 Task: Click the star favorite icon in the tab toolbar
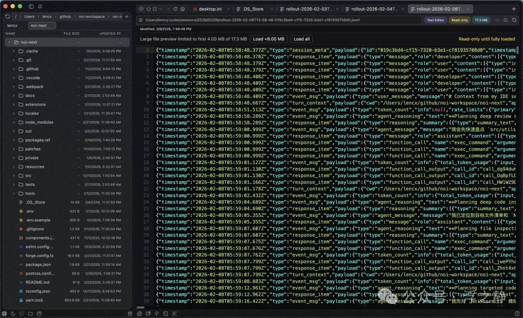(x=149, y=9)
